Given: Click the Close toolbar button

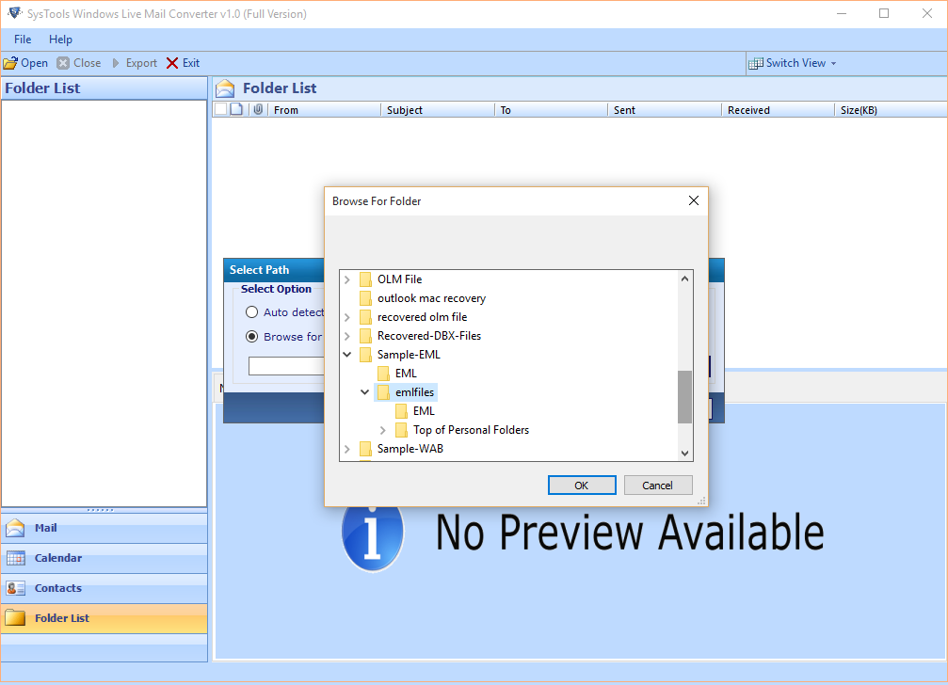Looking at the screenshot, I should pos(79,63).
